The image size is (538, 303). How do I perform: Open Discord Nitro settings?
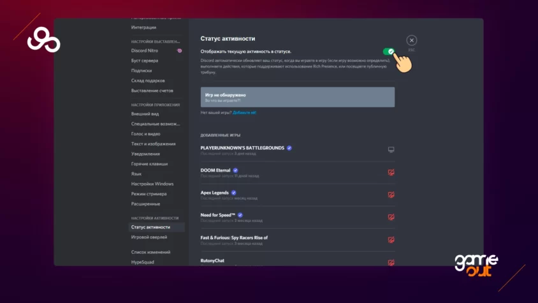pyautogui.click(x=145, y=50)
